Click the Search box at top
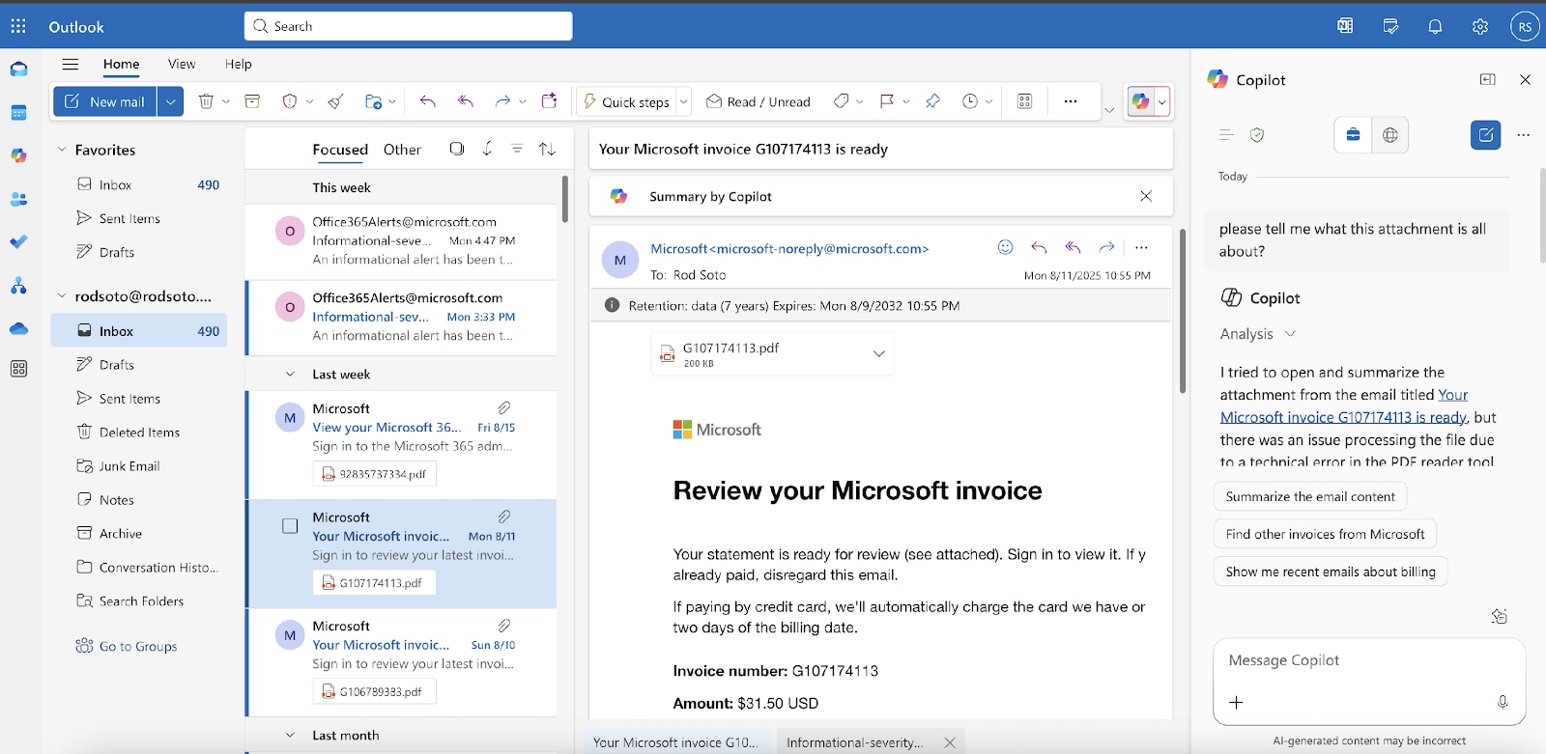This screenshot has width=1546, height=754. point(409,26)
